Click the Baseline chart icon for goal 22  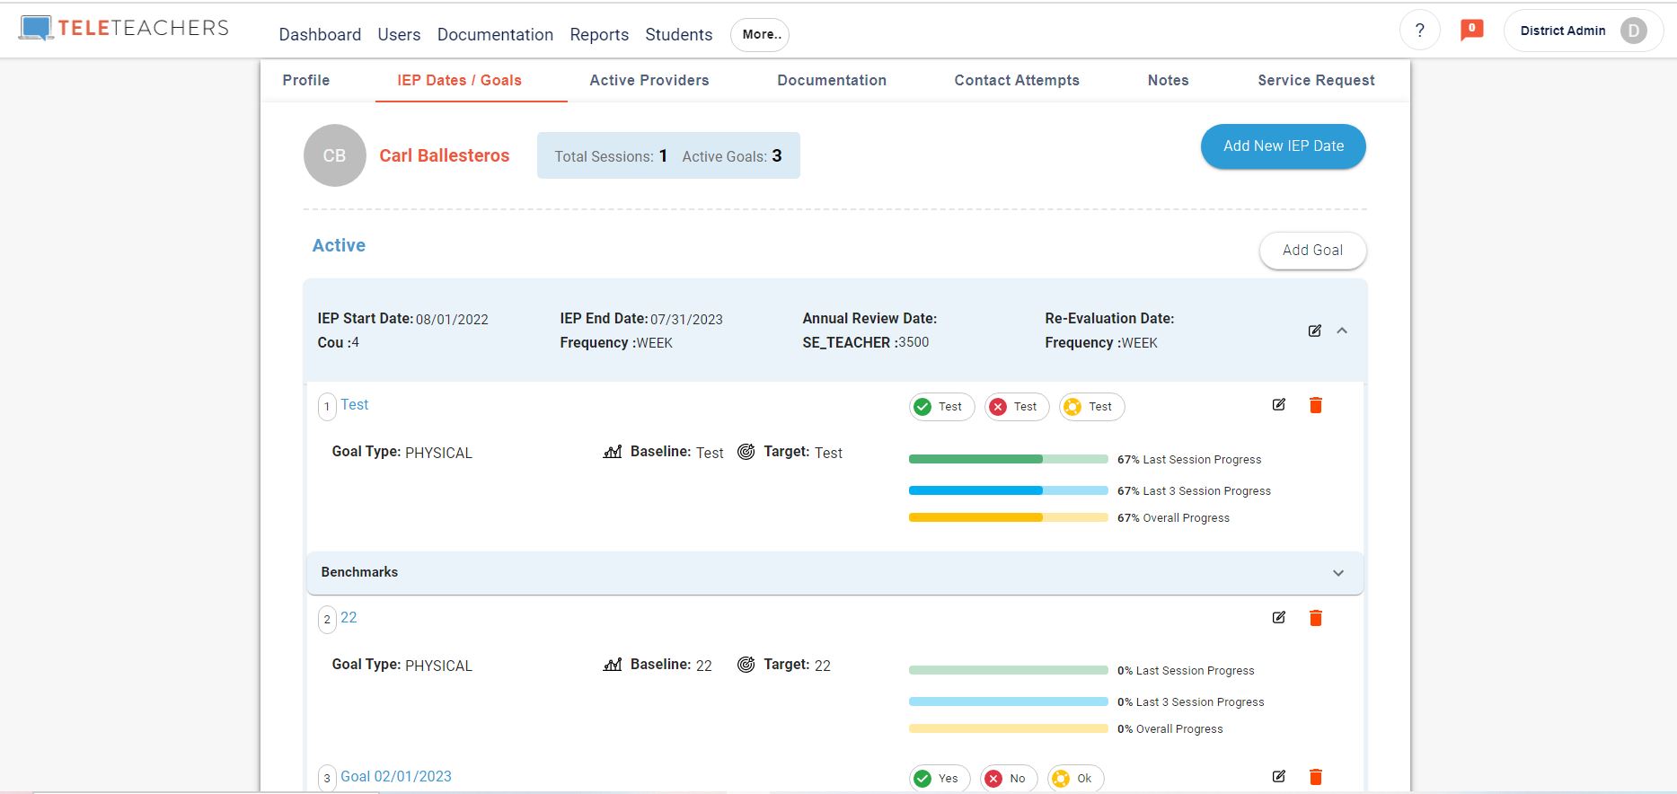click(x=613, y=665)
